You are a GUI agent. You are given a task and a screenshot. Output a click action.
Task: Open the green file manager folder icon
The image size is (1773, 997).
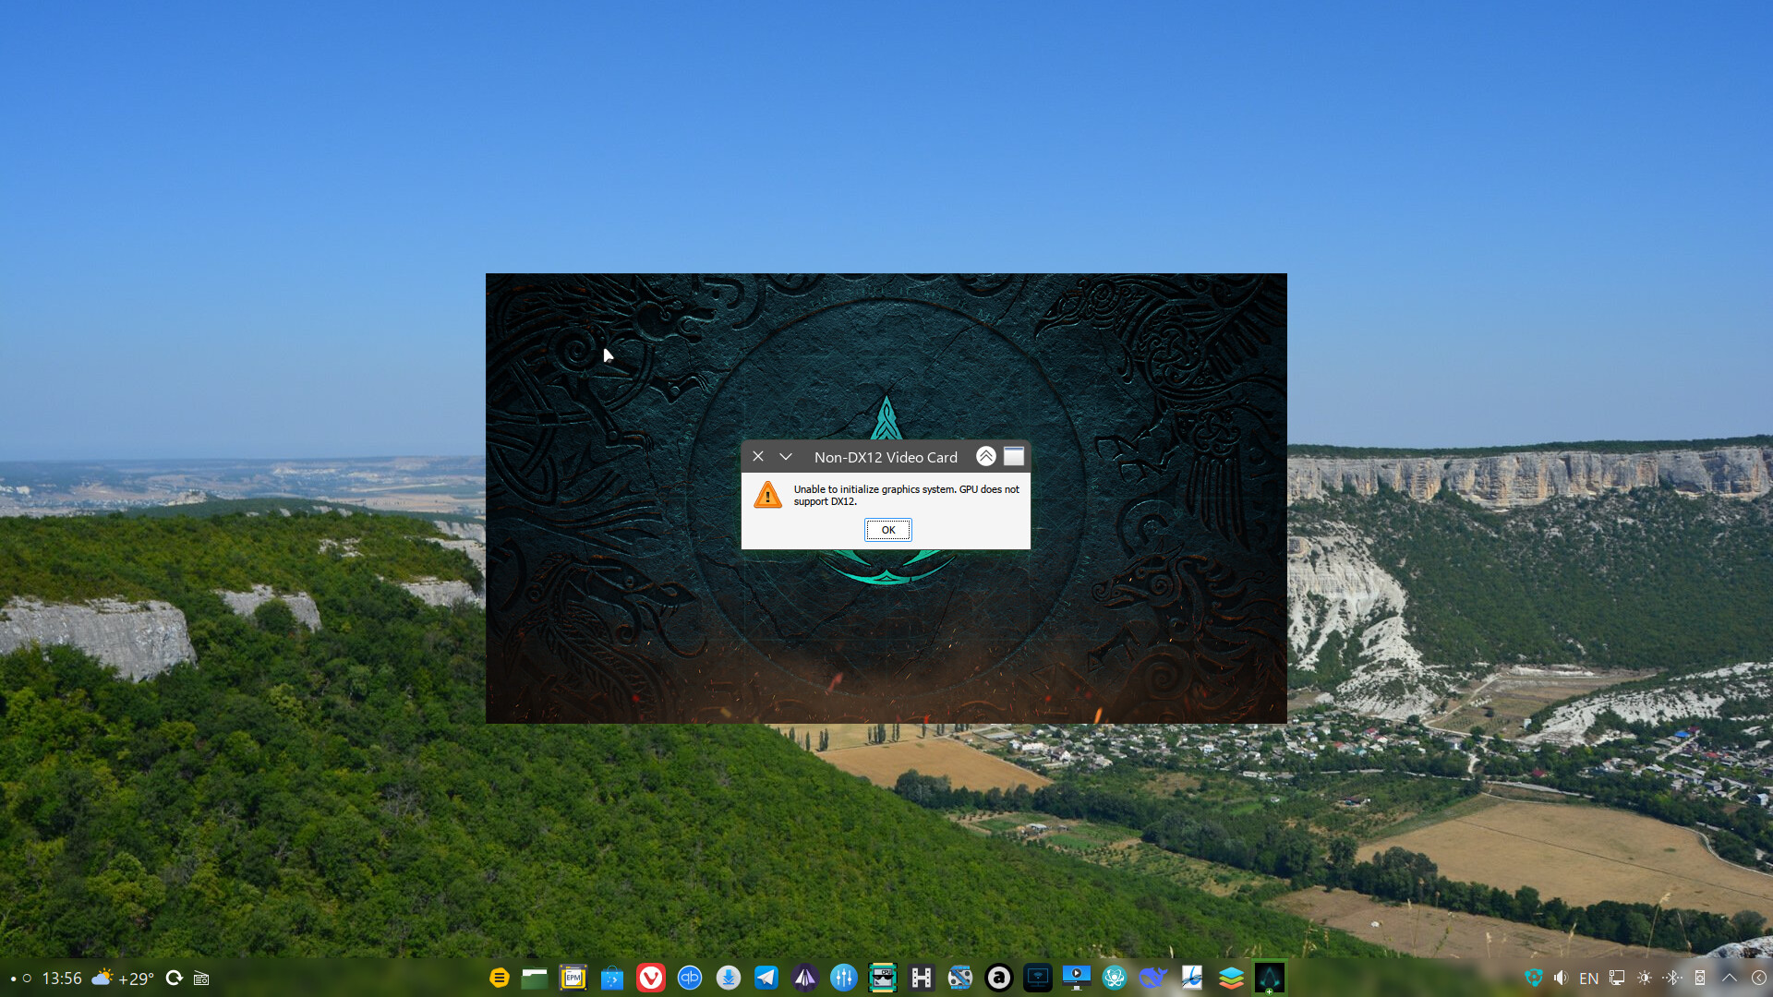[x=535, y=978]
